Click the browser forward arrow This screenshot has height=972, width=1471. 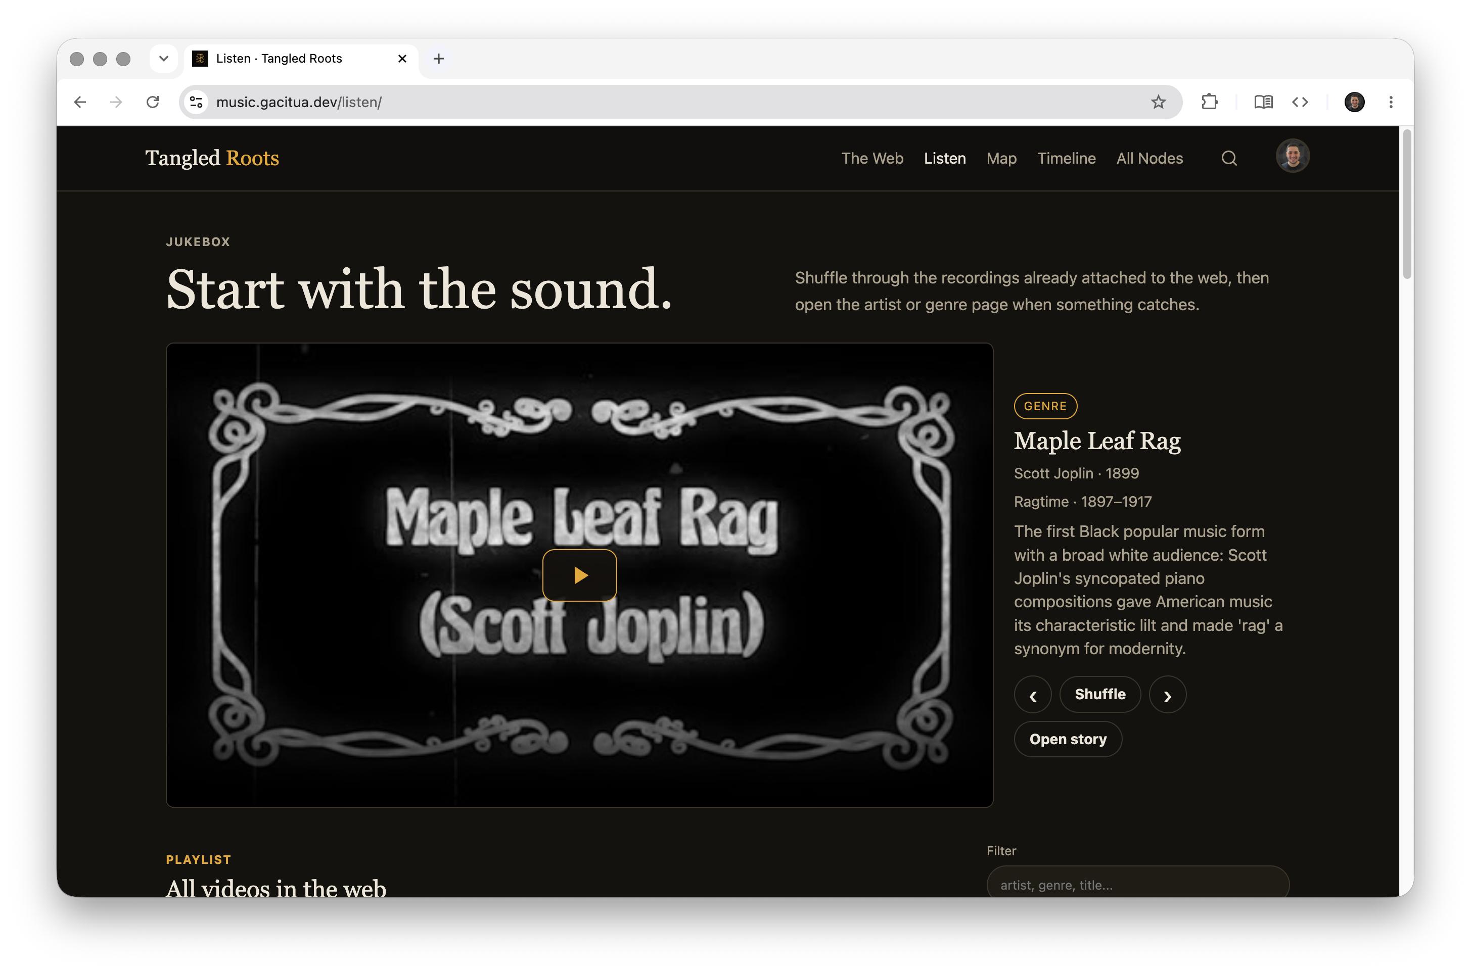pyautogui.click(x=116, y=102)
